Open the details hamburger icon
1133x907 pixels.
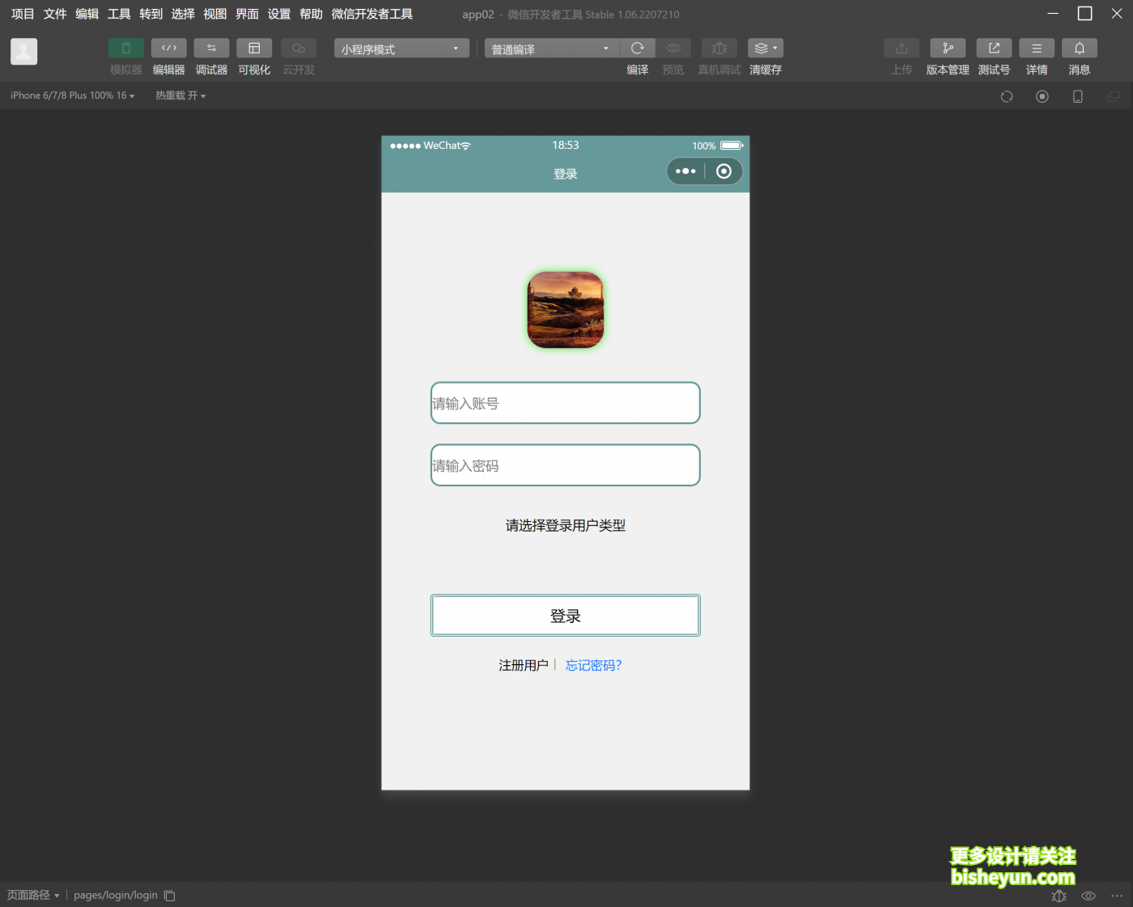pos(1037,49)
